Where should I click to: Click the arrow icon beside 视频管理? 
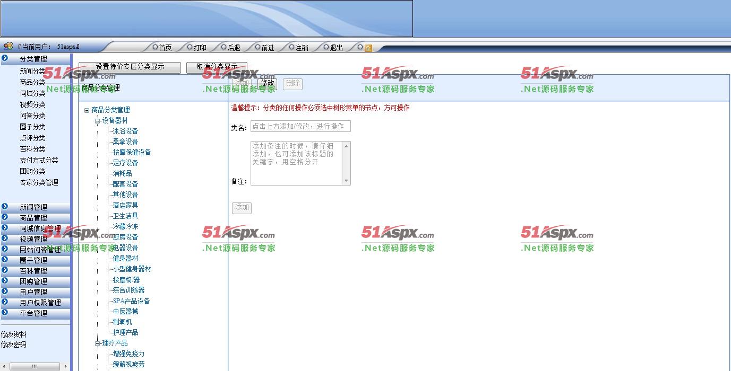tap(5, 238)
